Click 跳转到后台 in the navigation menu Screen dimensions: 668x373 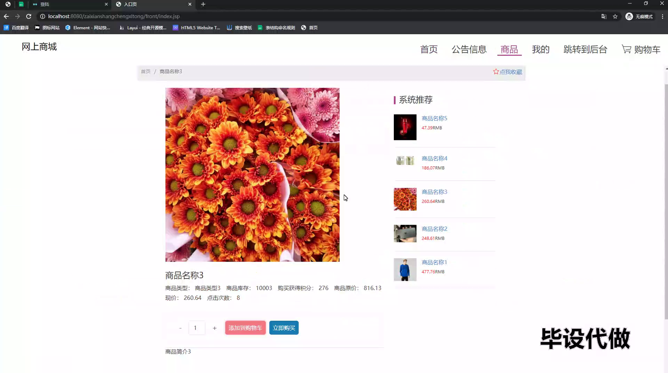tap(585, 49)
